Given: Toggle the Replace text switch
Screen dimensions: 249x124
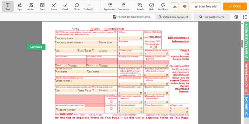Looking at the screenshot, I should click(110, 6).
